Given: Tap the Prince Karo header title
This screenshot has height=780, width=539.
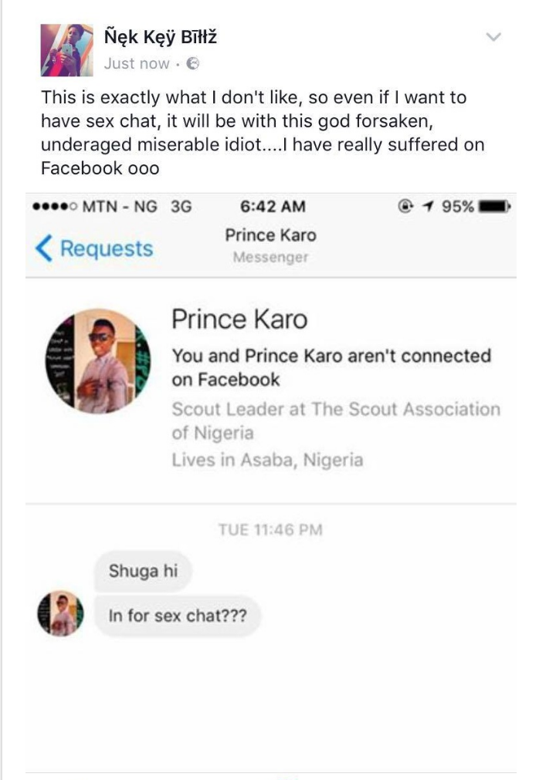Looking at the screenshot, I should tap(270, 235).
